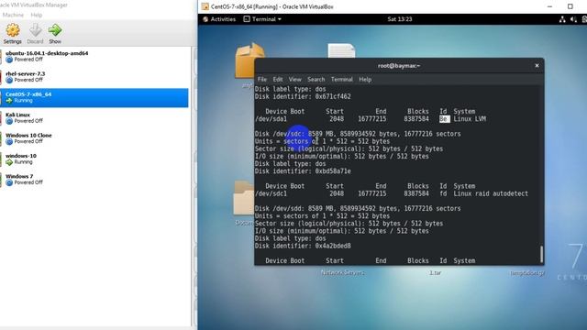The height and width of the screenshot is (330, 587).
Task: Click the Linux LVM system text
Action: [x=470, y=119]
